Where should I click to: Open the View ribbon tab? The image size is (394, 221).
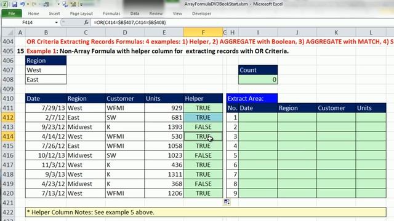pyautogui.click(x=177, y=14)
